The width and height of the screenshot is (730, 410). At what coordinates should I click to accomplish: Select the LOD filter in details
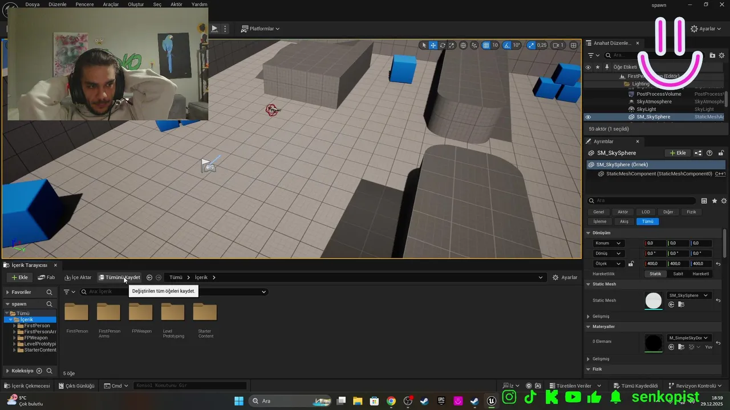pos(646,212)
